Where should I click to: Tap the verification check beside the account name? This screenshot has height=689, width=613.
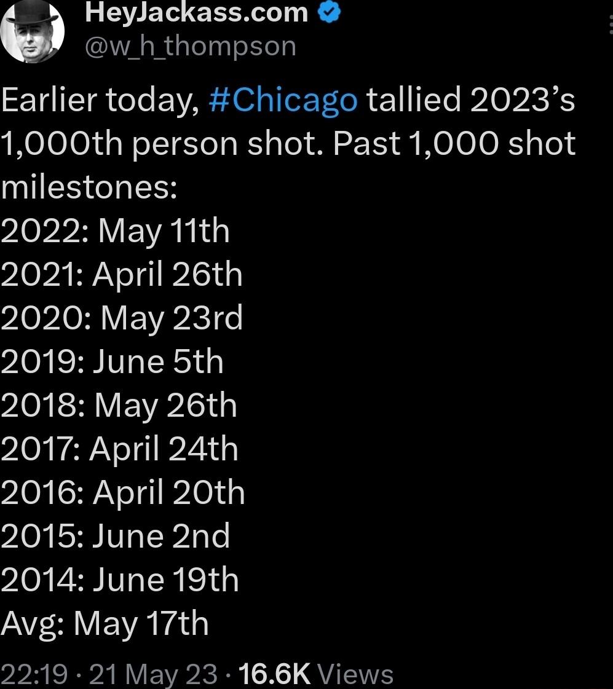[x=328, y=10]
